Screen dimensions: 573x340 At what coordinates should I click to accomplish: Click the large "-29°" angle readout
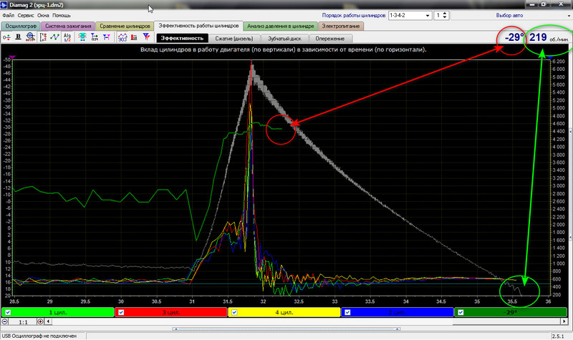514,37
